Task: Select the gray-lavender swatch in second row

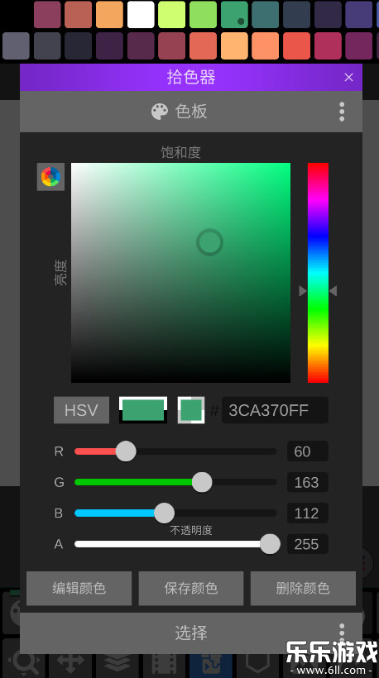Action: click(16, 45)
